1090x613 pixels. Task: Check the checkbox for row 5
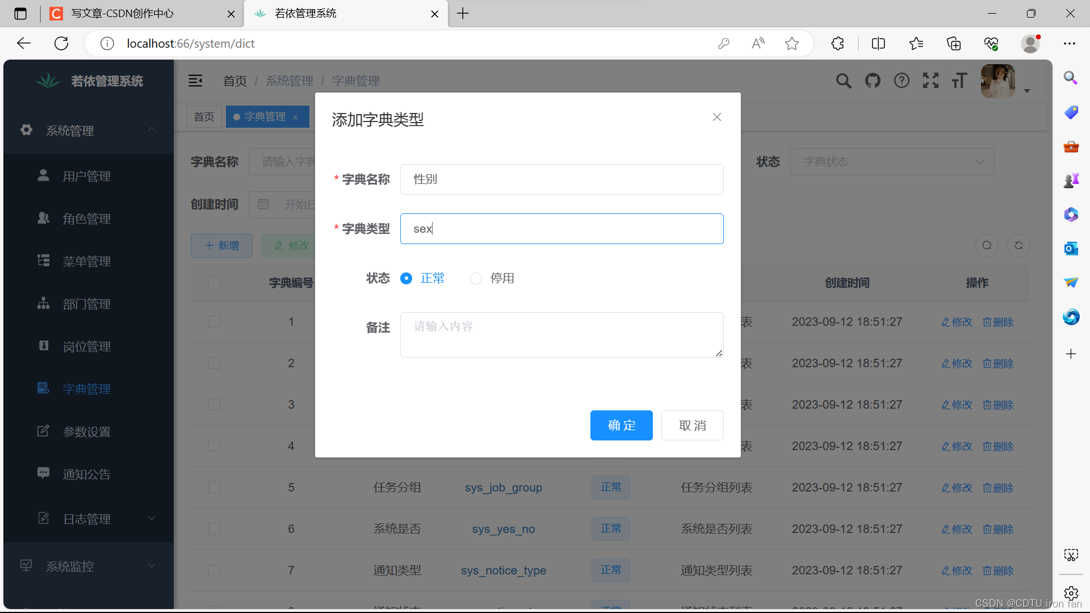tap(214, 487)
